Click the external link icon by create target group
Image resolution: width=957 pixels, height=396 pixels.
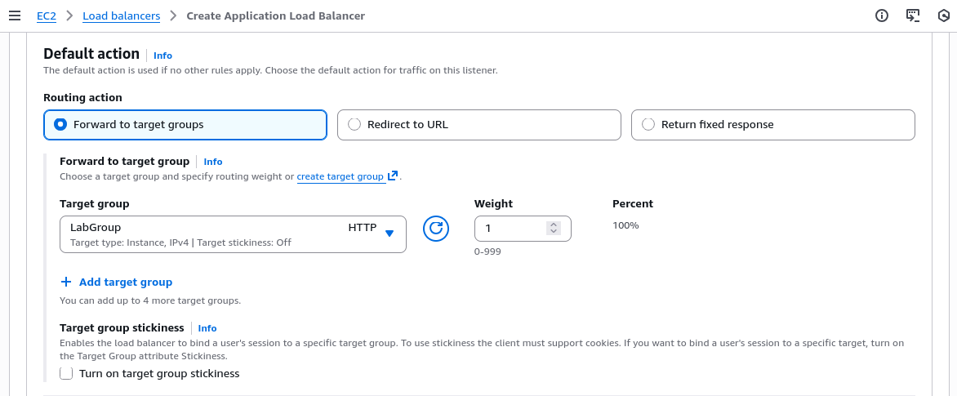coord(393,176)
